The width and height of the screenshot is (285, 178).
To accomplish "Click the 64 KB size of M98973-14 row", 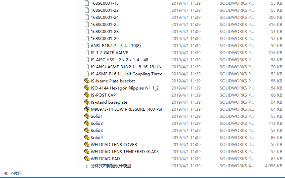I will pos(277,109).
